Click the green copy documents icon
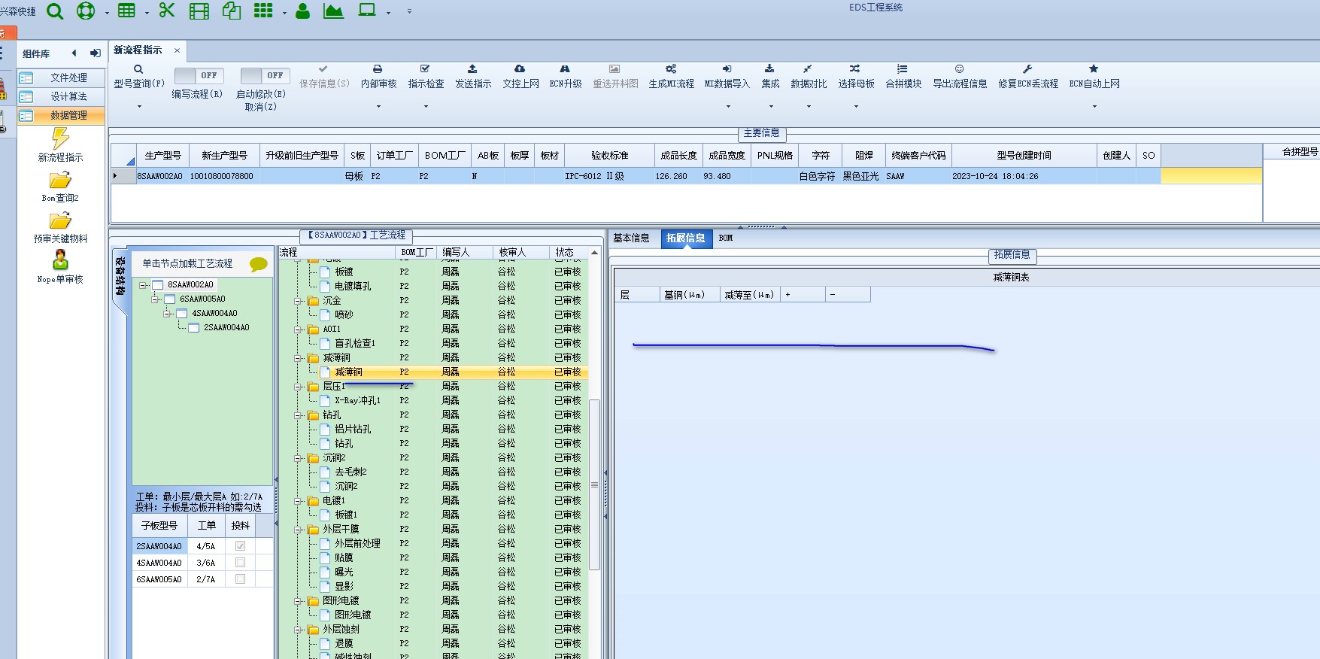This screenshot has width=1320, height=659. tap(232, 11)
